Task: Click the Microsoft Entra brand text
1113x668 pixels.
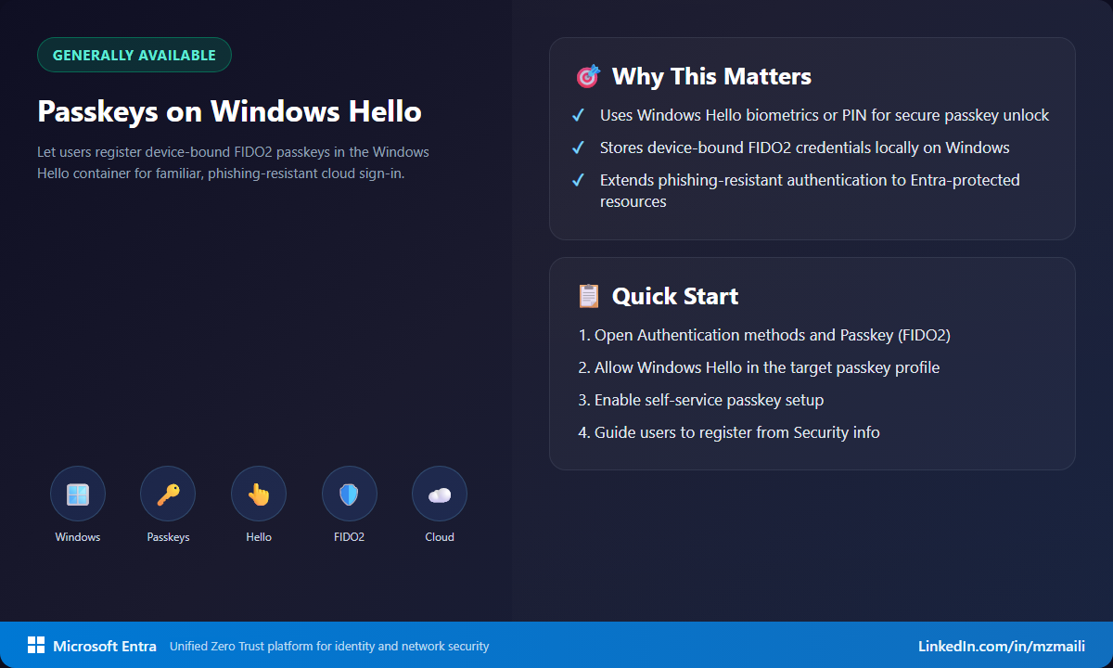Action: [105, 646]
